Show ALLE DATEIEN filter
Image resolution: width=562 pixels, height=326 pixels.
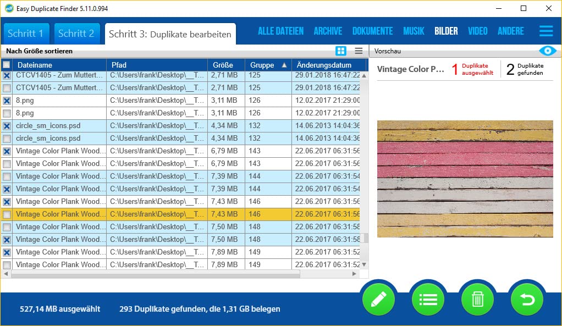280,31
